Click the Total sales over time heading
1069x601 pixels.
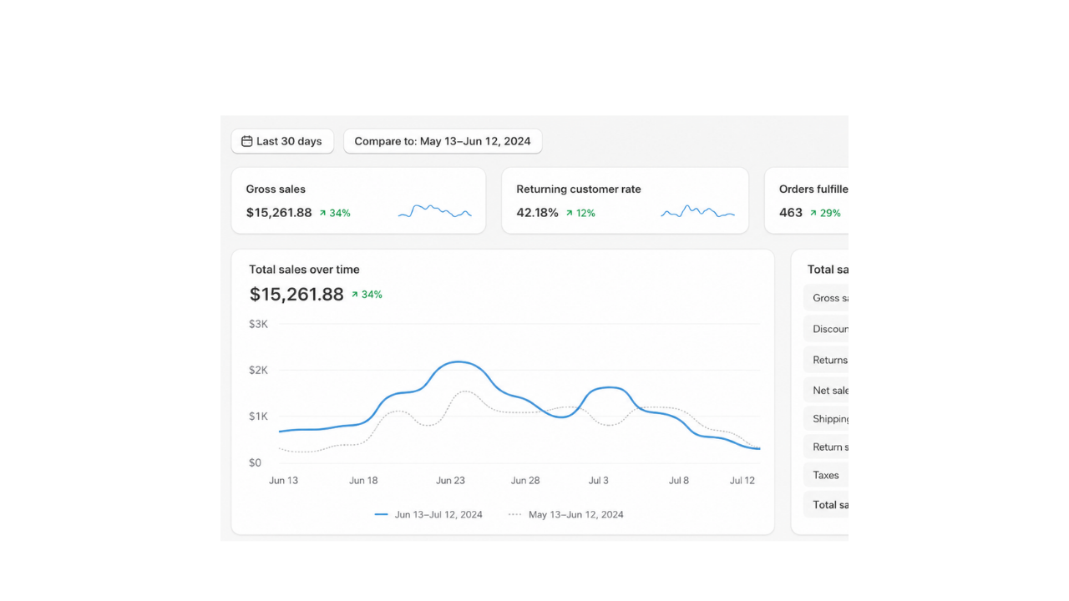pos(304,270)
